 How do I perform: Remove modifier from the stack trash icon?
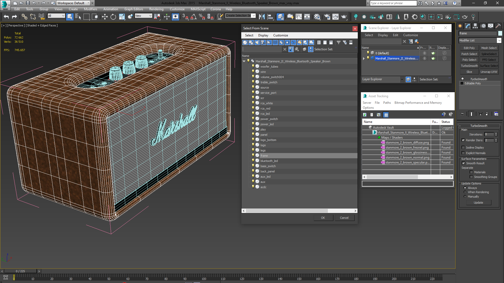point(487,114)
